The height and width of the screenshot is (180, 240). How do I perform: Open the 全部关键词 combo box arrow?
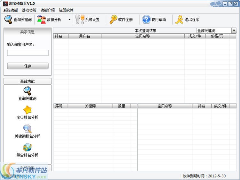coord(234,30)
